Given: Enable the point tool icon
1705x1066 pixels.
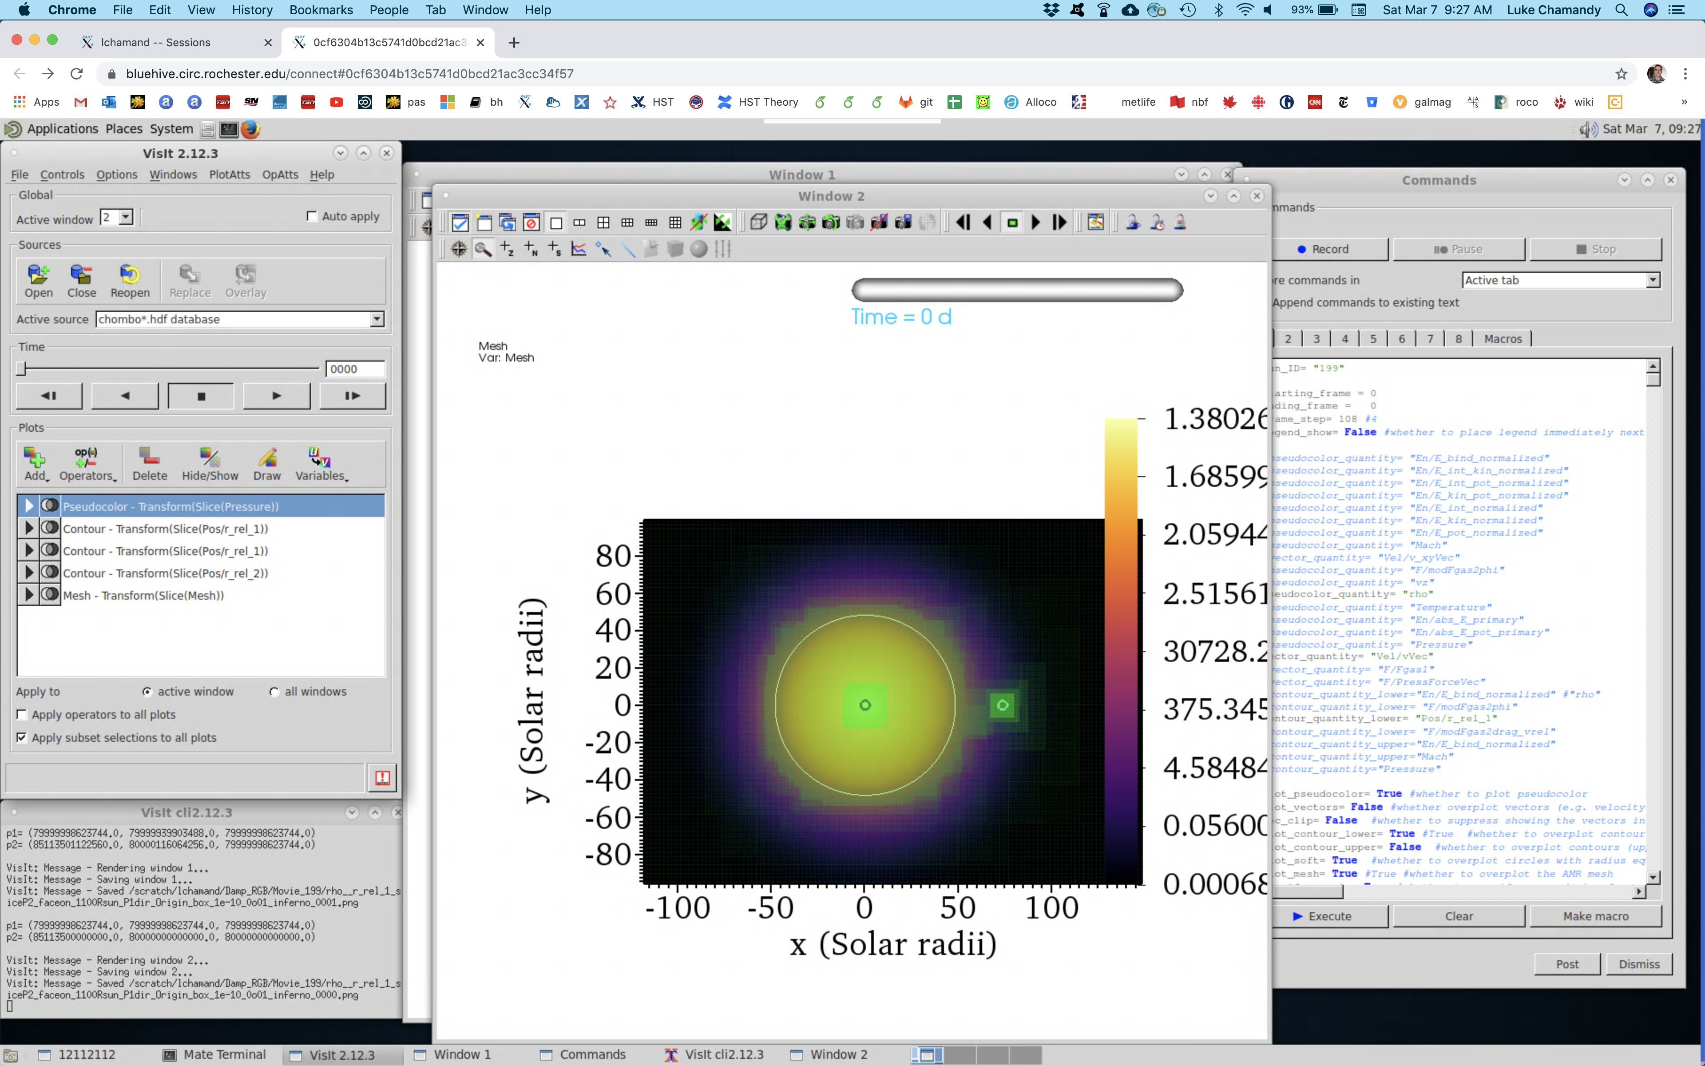Looking at the screenshot, I should pos(603,249).
